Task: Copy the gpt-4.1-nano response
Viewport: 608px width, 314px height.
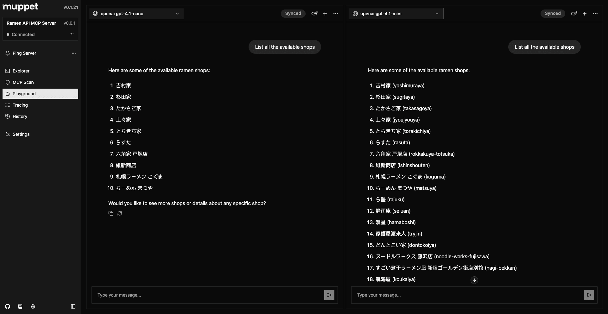Action: [111, 213]
